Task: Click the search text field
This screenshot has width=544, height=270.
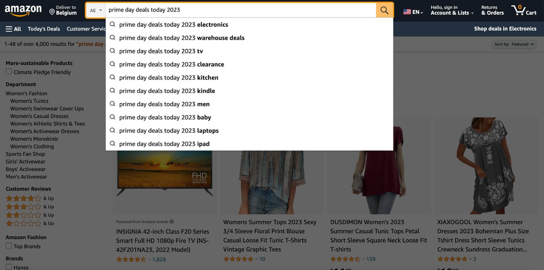Action: (241, 10)
